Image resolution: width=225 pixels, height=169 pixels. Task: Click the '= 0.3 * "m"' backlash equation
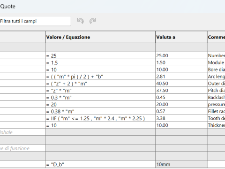pyautogui.click(x=100, y=98)
